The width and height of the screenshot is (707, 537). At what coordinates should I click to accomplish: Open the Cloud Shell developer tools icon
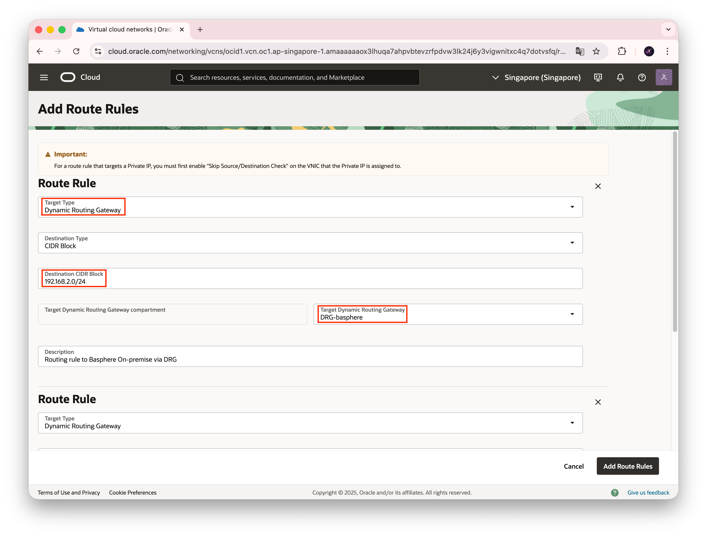(598, 77)
